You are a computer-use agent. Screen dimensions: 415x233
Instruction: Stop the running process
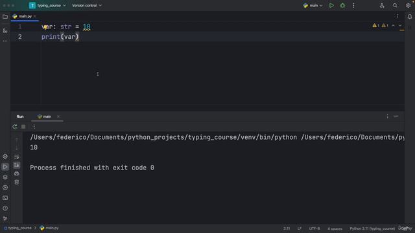tap(23, 127)
